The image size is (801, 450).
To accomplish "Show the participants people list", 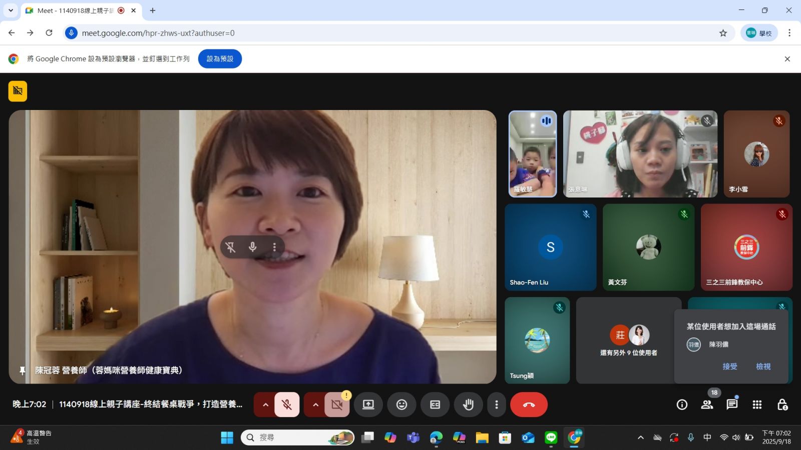I will (707, 404).
